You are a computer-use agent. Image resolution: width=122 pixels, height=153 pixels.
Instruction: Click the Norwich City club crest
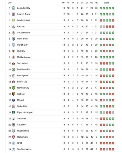coord(13,88)
